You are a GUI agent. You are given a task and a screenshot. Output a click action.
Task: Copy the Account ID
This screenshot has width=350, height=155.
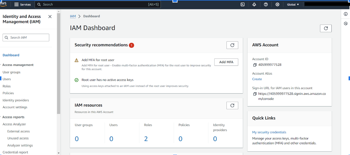[x=255, y=65]
